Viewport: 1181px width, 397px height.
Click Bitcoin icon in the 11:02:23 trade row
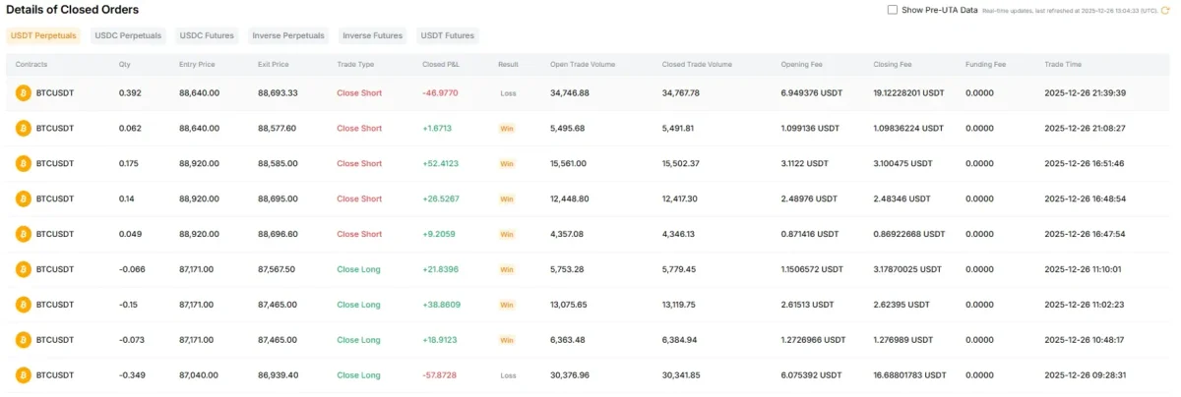pyautogui.click(x=23, y=305)
